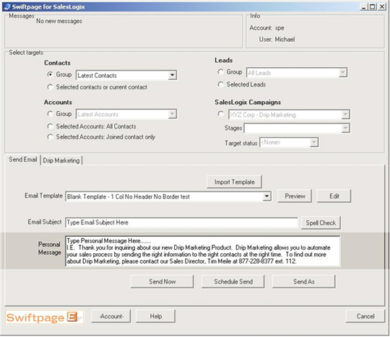390x337 pixels.
Task: Choose Selected Accounts: Joined contact only
Action: [x=50, y=137]
